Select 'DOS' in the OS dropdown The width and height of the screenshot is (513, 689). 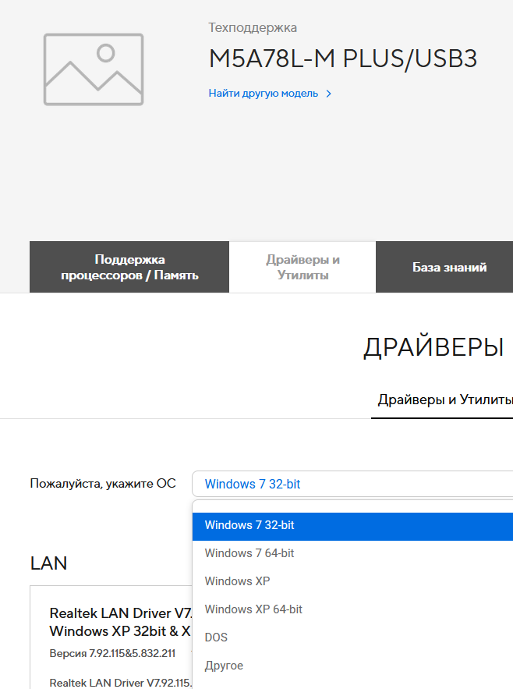352,638
